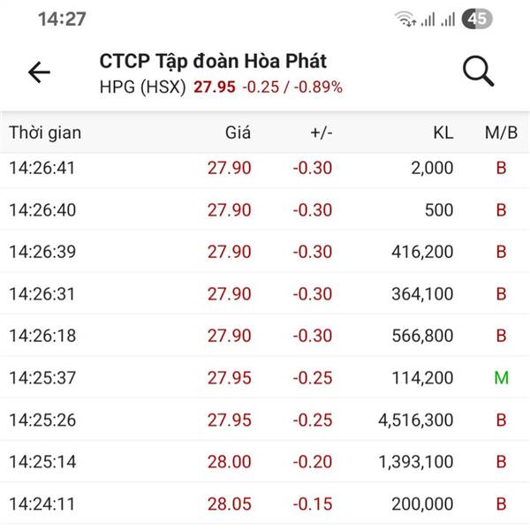
Task: Tap the back arrow icon
Action: coord(39,72)
